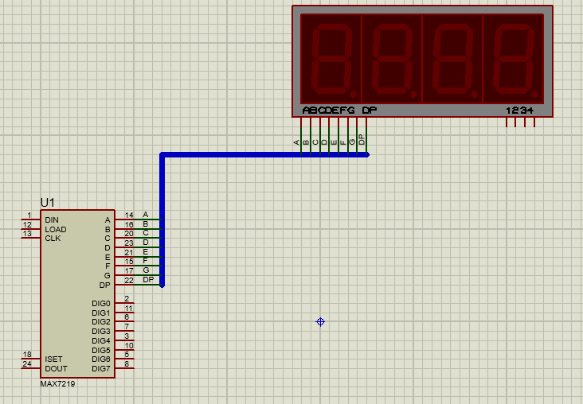Click the MAX7219 part name text
This screenshot has height=404, width=583.
(58, 383)
